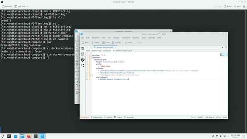This screenshot has height=139, width=247.
Task: Click the volume icon in system tray
Action: coord(221,136)
